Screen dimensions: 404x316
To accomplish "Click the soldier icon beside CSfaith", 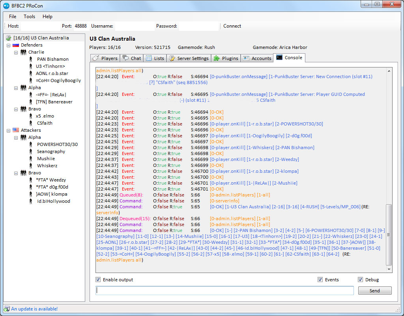I will 31,123.
